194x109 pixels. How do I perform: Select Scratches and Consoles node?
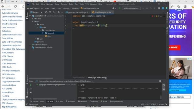pos(42,48)
